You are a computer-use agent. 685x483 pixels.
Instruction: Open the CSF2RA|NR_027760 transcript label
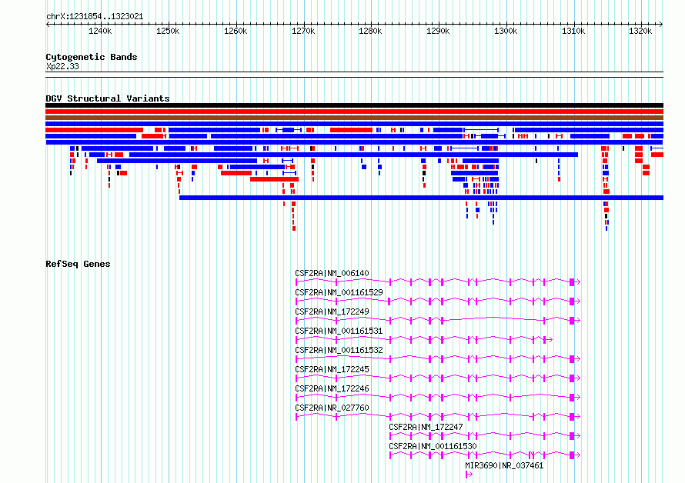pos(332,408)
